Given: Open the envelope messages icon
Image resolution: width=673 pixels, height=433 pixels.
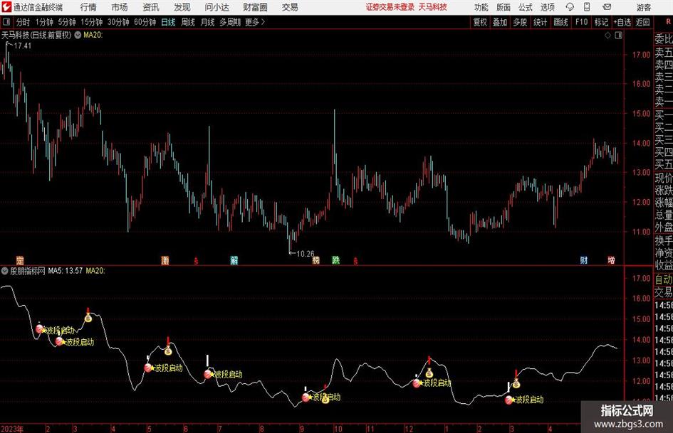Looking at the screenshot, I should pyautogui.click(x=607, y=7).
